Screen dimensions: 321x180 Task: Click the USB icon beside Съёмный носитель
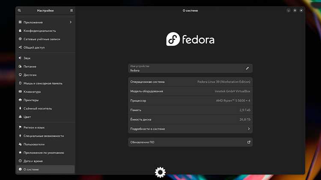pyautogui.click(x=20, y=108)
